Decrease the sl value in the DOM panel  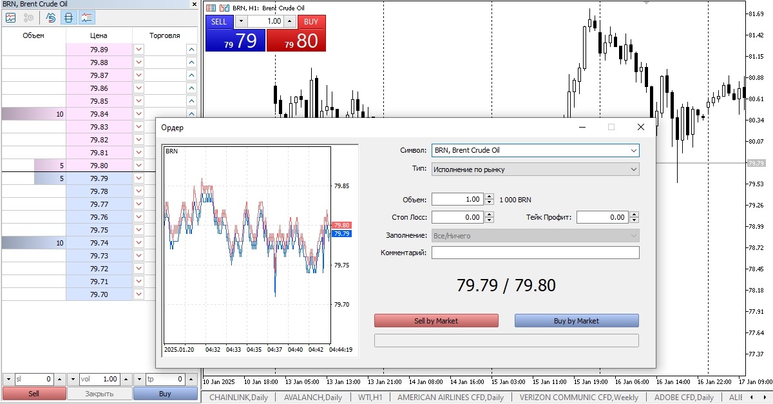(8, 380)
